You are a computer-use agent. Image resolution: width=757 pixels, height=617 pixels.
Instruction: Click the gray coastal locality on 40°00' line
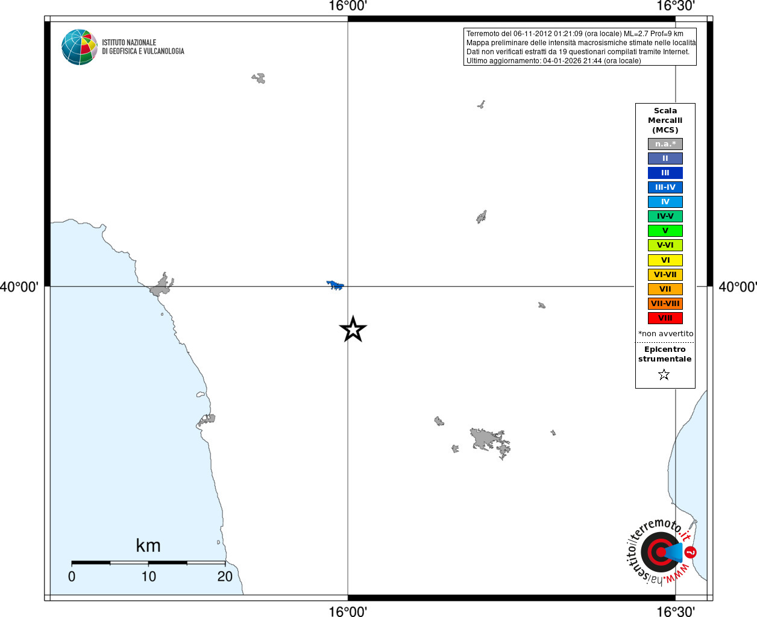(x=162, y=286)
